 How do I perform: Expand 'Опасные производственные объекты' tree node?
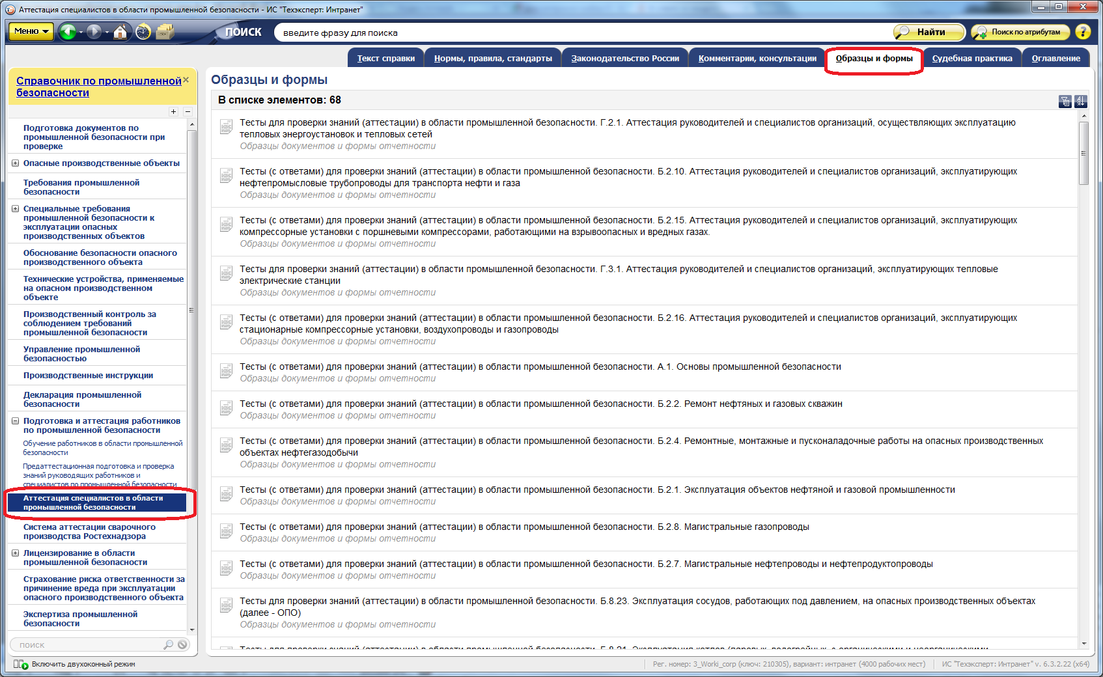coord(15,163)
